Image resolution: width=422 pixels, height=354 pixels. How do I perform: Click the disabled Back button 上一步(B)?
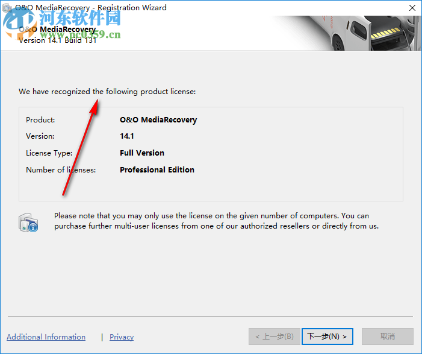[275, 337]
